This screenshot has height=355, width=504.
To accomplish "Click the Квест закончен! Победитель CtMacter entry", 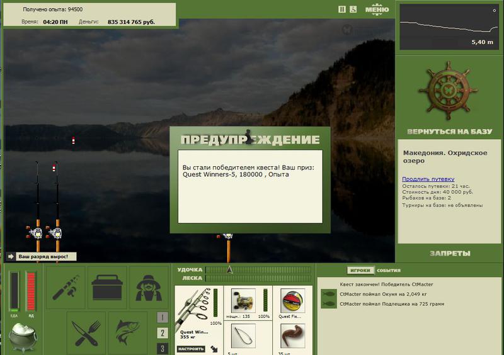I will (386, 285).
